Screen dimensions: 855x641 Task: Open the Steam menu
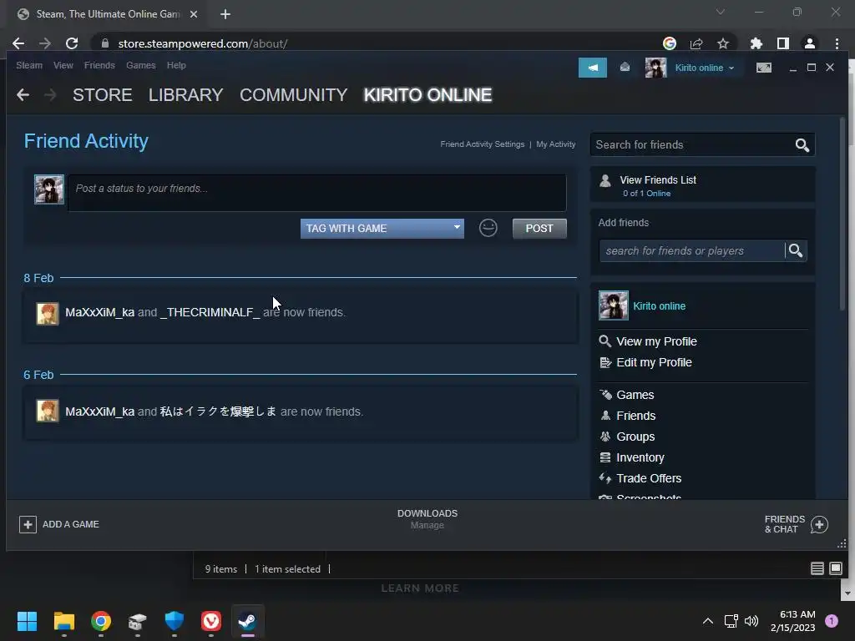29,65
